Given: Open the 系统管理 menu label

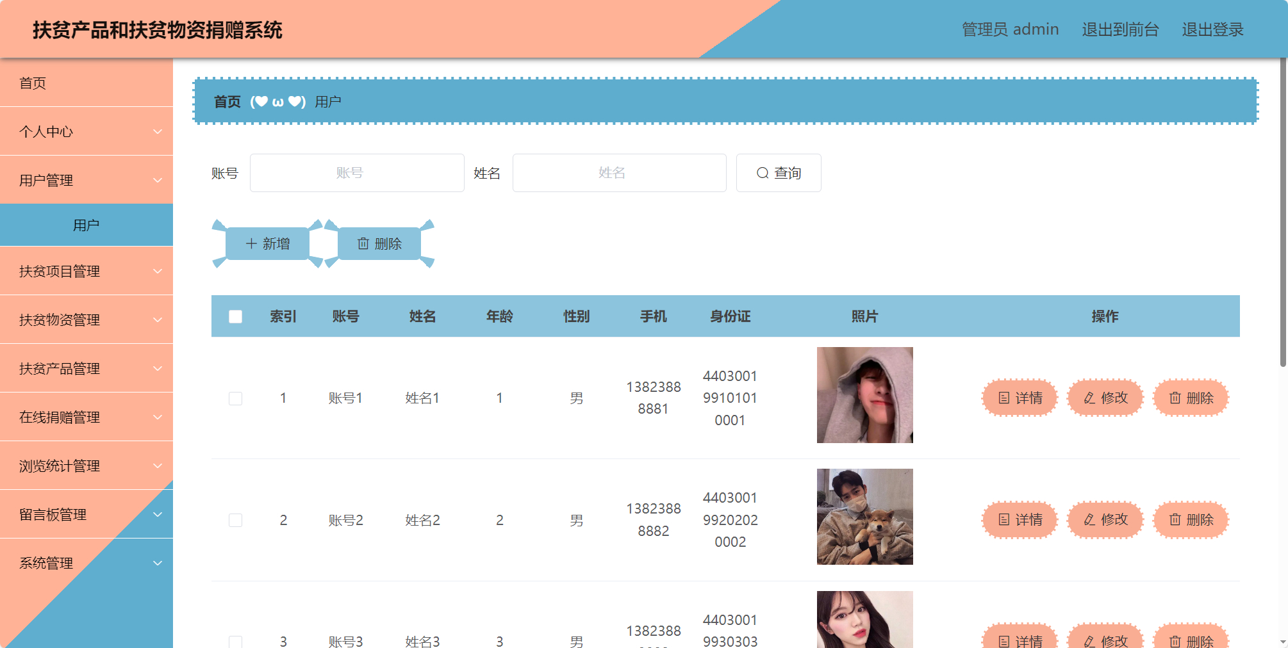Looking at the screenshot, I should [46, 563].
